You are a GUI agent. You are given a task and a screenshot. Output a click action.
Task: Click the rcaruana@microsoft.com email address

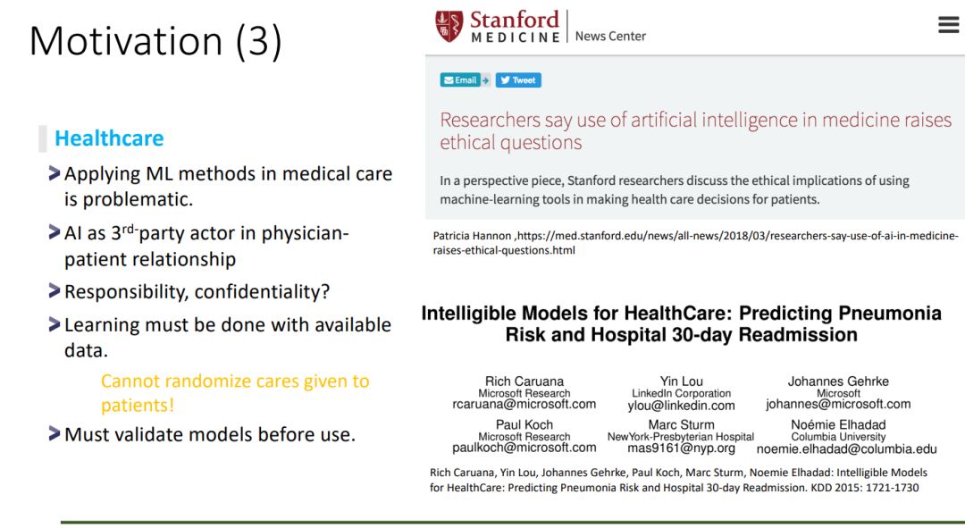click(x=524, y=405)
